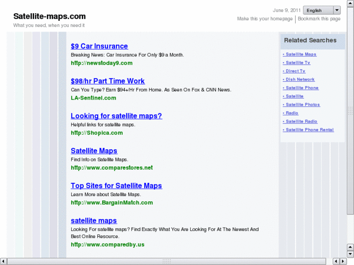
Task: Select Satellite Radio related search
Action: [300, 122]
